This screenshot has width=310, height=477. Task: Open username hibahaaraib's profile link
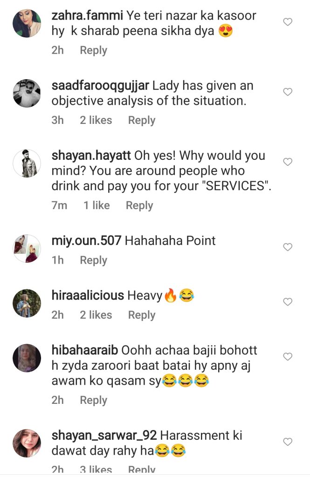(x=85, y=350)
